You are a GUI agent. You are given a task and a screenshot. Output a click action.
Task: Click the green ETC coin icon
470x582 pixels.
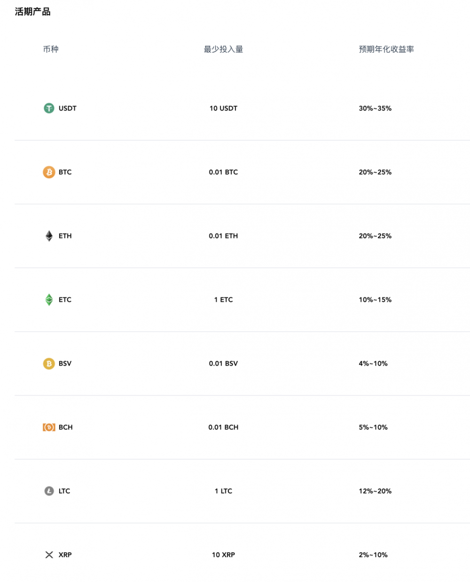49,300
